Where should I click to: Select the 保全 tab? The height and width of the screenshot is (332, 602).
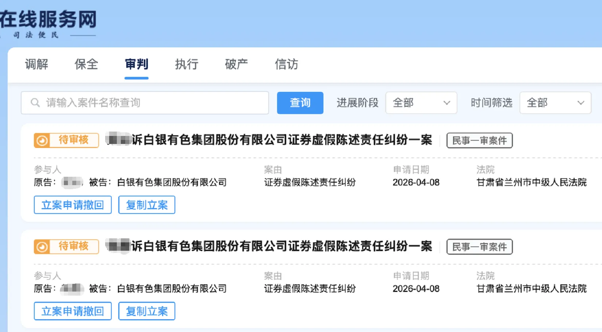[86, 65]
